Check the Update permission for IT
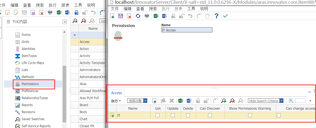 pyautogui.click(x=173, y=115)
